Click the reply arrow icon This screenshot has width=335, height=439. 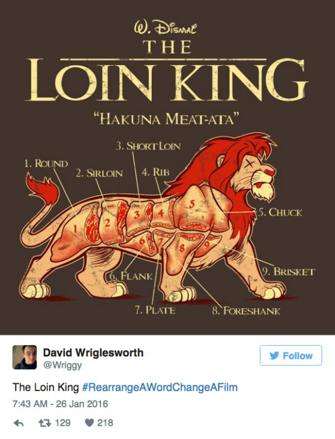[18, 423]
